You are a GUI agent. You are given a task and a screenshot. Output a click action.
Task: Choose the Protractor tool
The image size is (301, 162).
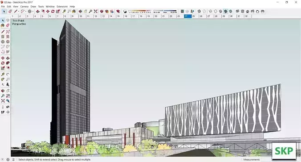pos(3,79)
